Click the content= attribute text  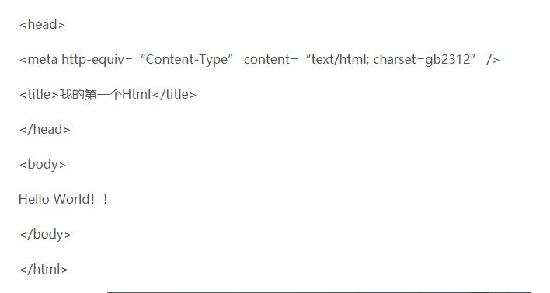271,59
